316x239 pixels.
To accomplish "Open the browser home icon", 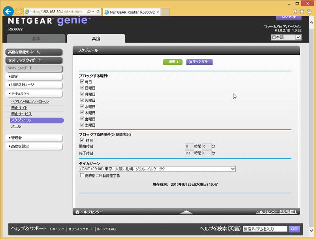I will 295,11.
